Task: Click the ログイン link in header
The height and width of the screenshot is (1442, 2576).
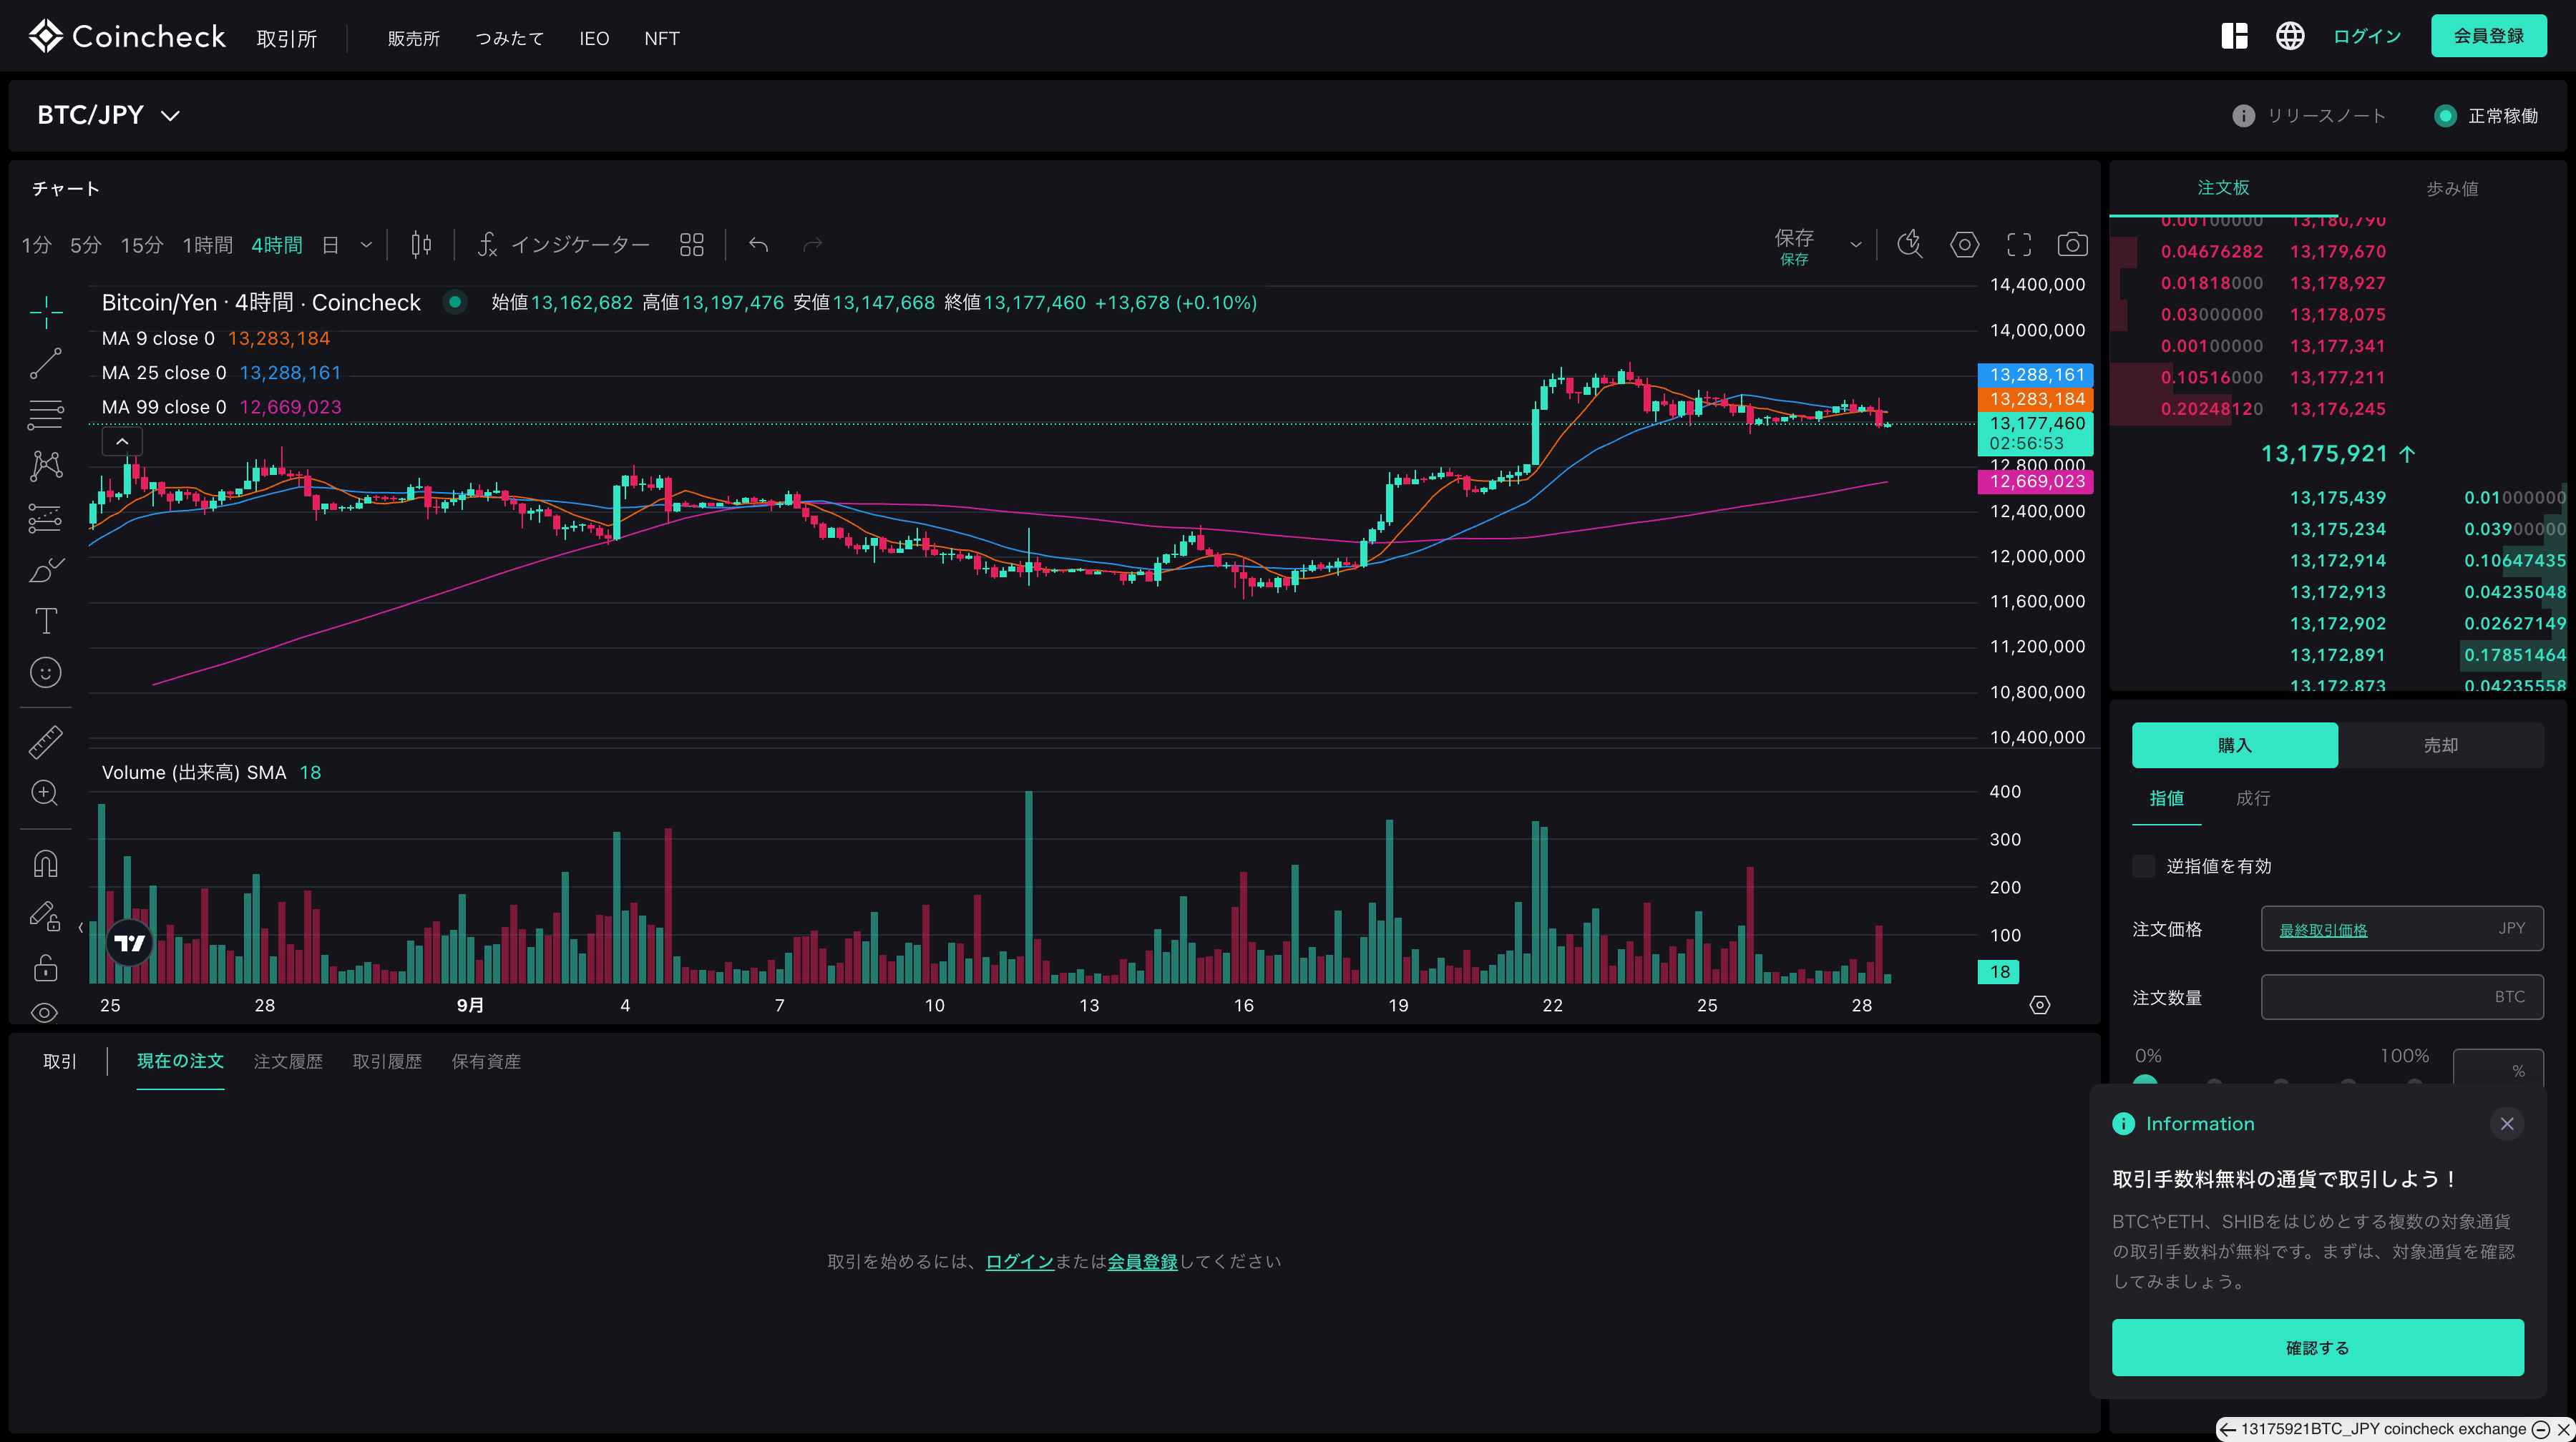Action: (2366, 36)
